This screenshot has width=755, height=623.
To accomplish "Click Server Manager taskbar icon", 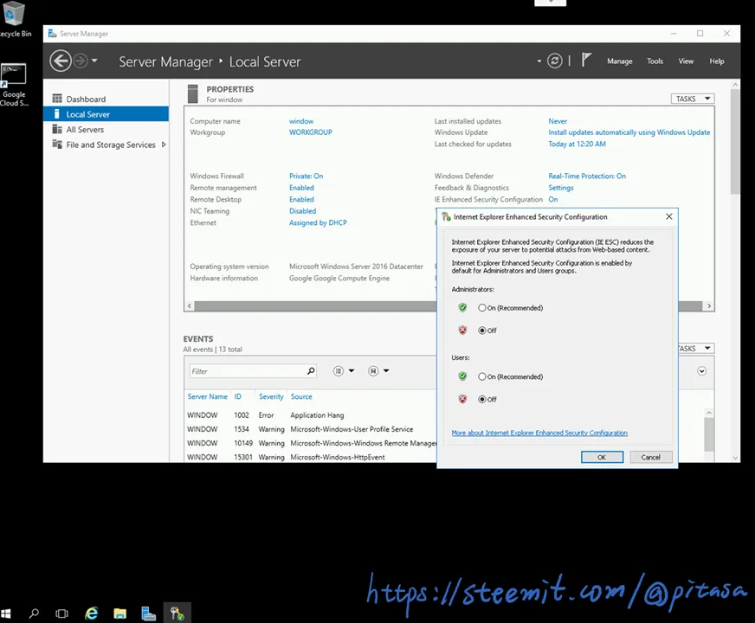I will coord(148,613).
